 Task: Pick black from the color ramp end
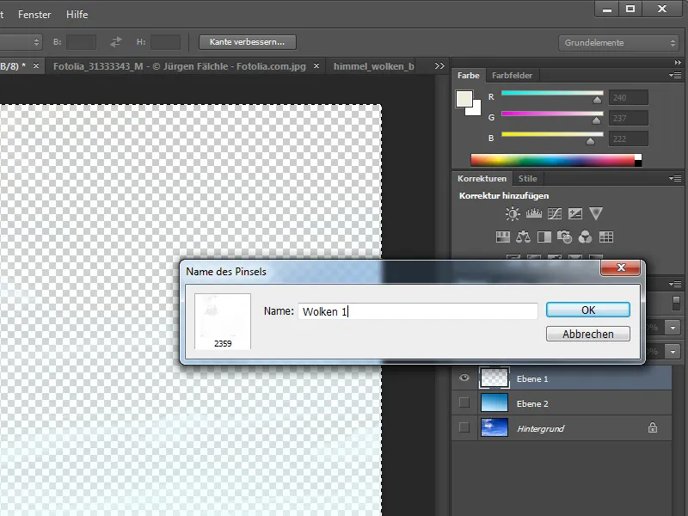pyautogui.click(x=638, y=163)
